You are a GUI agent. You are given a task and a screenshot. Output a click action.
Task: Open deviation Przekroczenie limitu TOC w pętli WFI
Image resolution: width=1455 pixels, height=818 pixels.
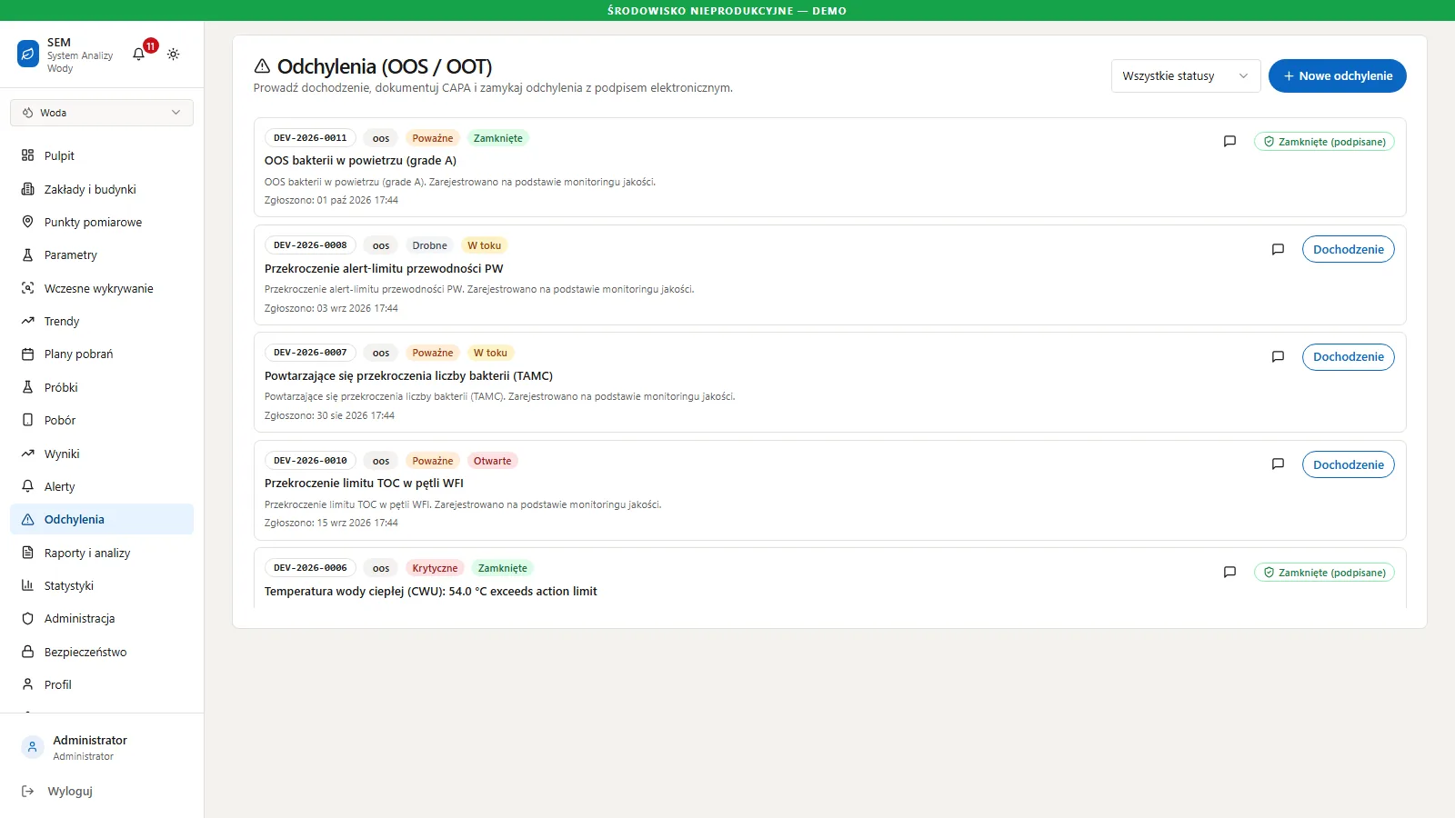pos(364,484)
